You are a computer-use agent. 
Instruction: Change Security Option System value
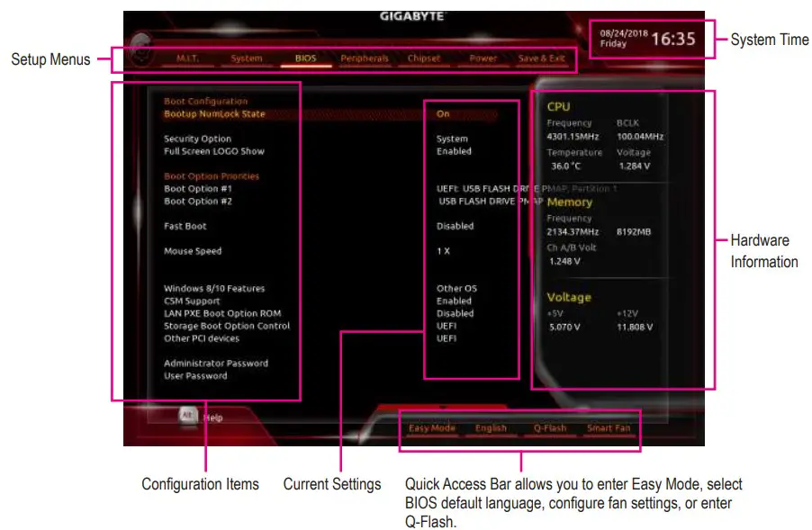point(452,139)
